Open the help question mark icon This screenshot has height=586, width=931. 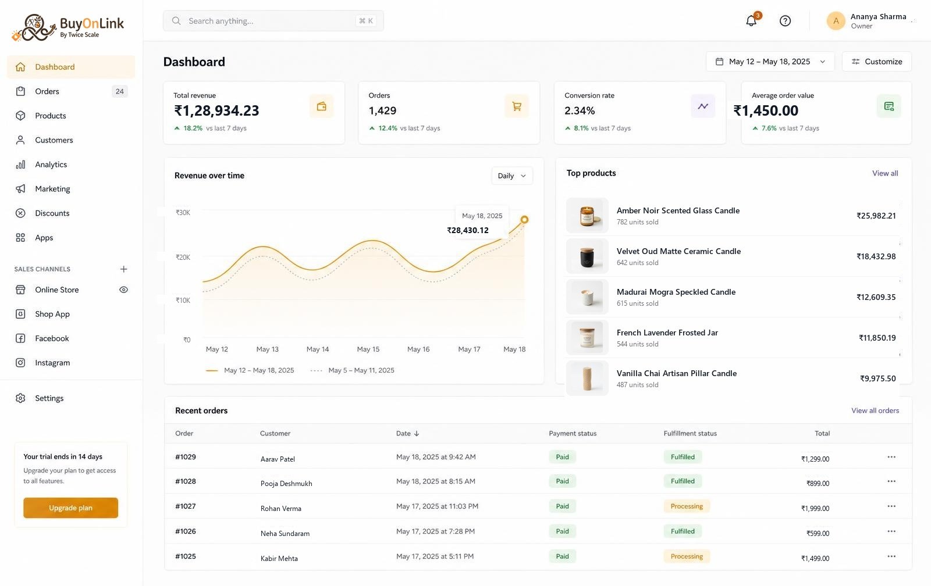(785, 21)
